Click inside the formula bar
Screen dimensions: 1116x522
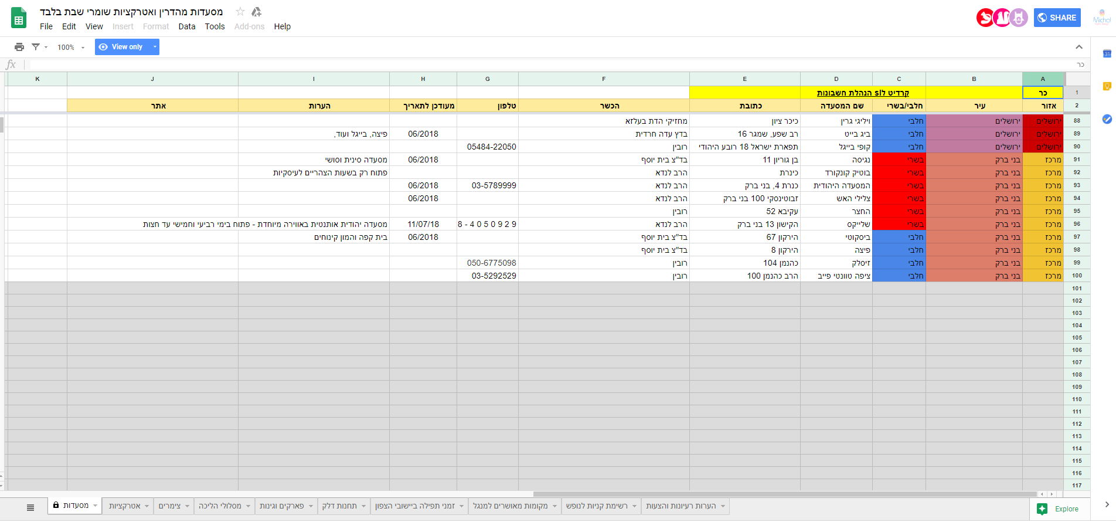[557, 65]
